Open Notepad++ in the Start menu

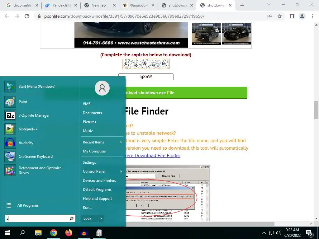pyautogui.click(x=40, y=129)
